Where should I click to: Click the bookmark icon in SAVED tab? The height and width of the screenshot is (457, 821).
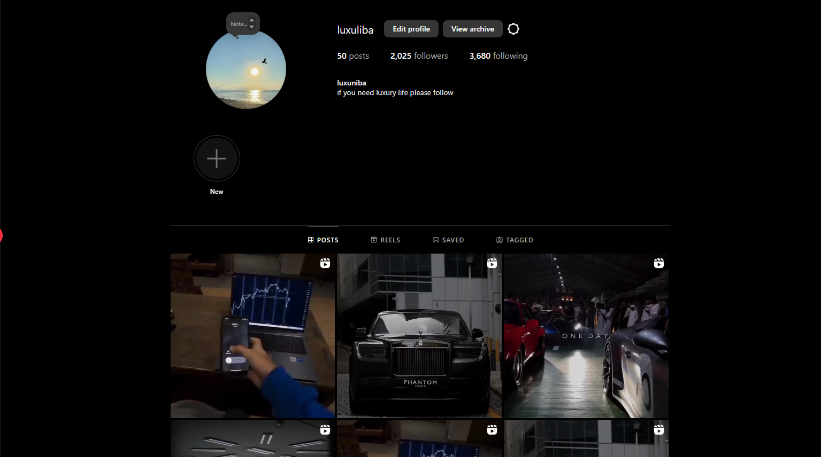(436, 240)
